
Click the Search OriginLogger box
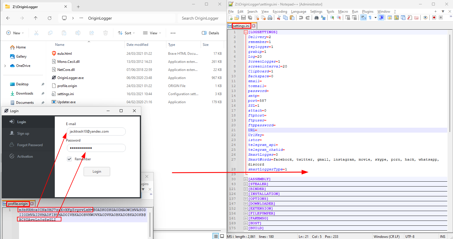[x=200, y=18]
